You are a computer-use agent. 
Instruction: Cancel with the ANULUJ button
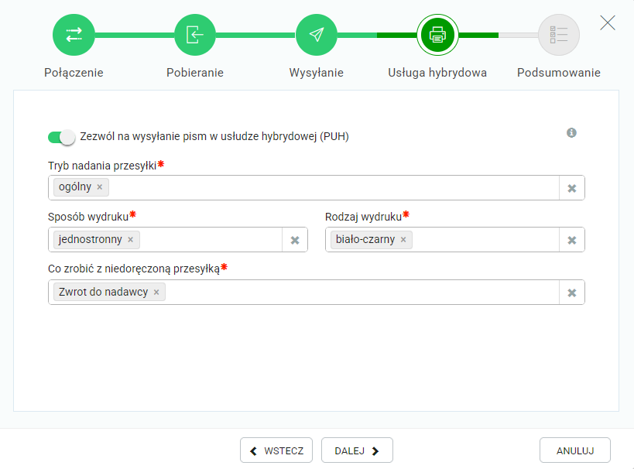pyautogui.click(x=575, y=450)
